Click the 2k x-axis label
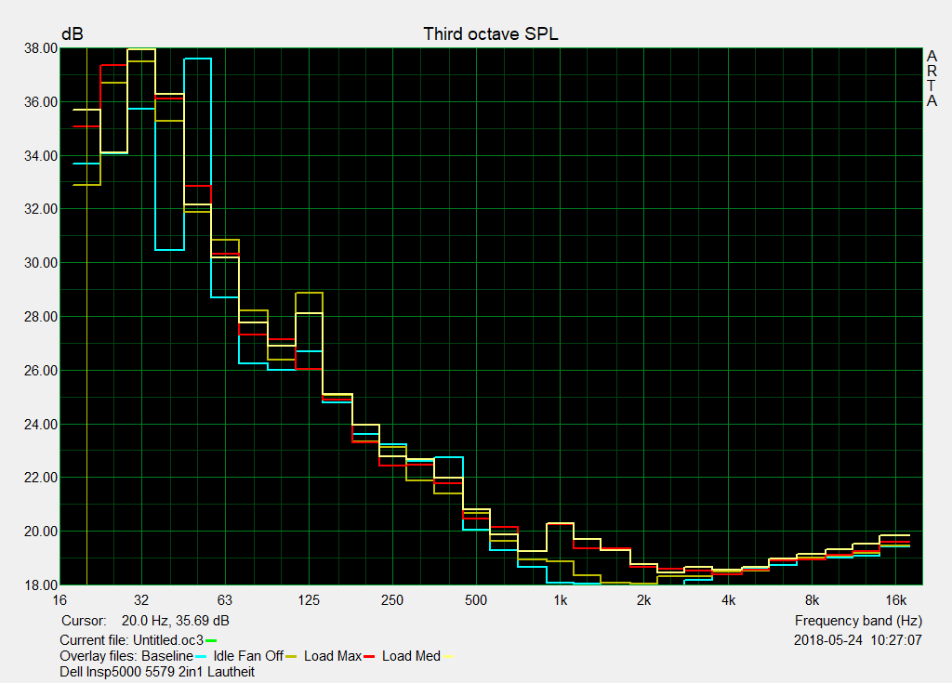The height and width of the screenshot is (683, 952). (643, 600)
